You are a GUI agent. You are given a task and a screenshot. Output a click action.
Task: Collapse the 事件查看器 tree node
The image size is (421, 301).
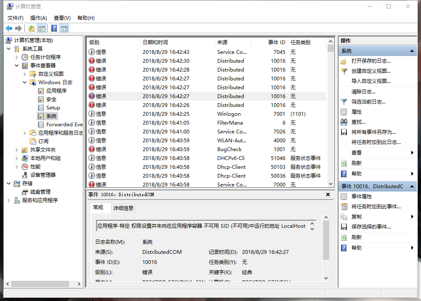tap(17, 66)
